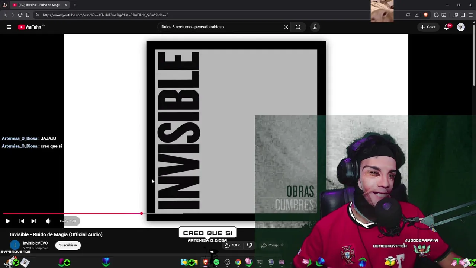
Task: Skip to the previous video
Action: point(22,221)
